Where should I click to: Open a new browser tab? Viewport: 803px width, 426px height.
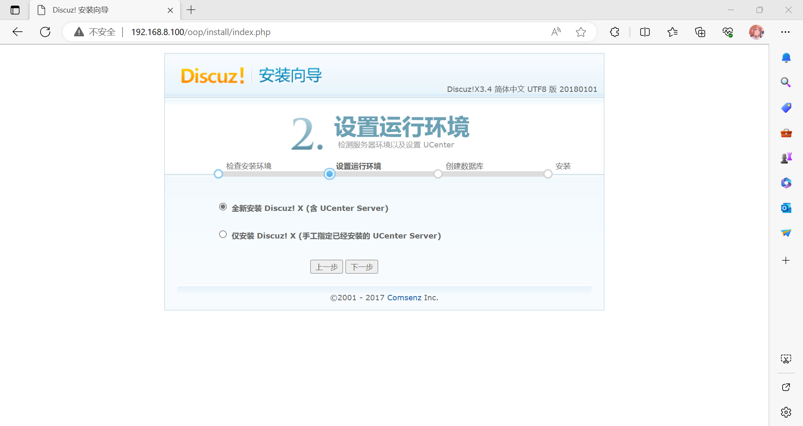coord(191,10)
